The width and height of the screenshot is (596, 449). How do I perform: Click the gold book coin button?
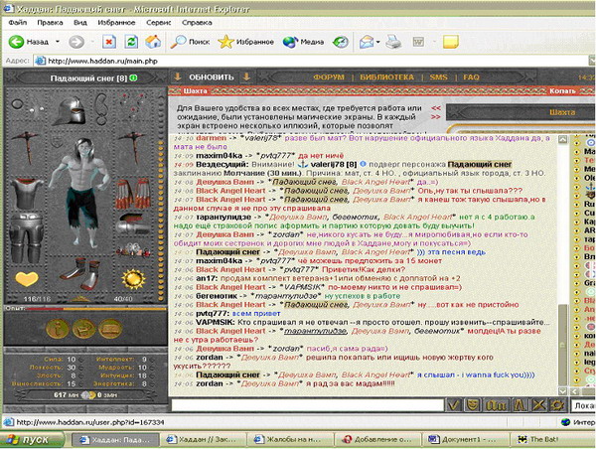tap(110, 329)
